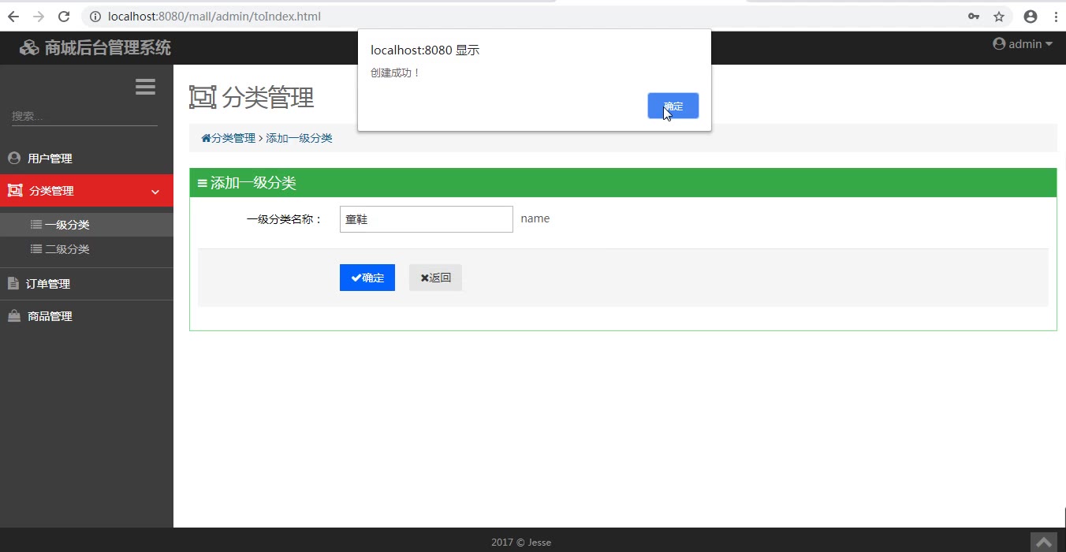The image size is (1066, 552).
Task: Click the 添加一级分类 breadcrumb link
Action: 299,138
